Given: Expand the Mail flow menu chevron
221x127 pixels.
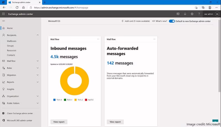Looking at the screenshot, I should pos(38,61).
